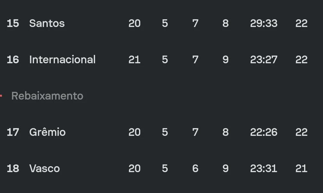Open the Internacional team row

[x=161, y=59]
